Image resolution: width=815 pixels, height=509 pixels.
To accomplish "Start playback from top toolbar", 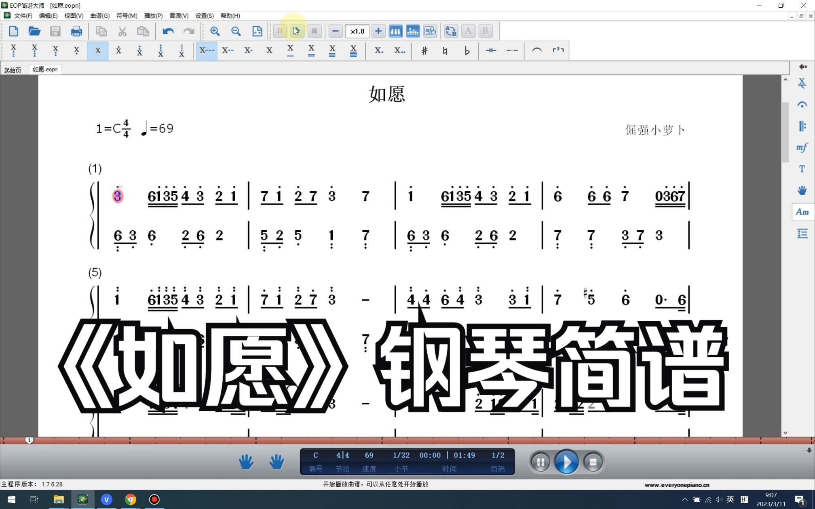I will (297, 31).
